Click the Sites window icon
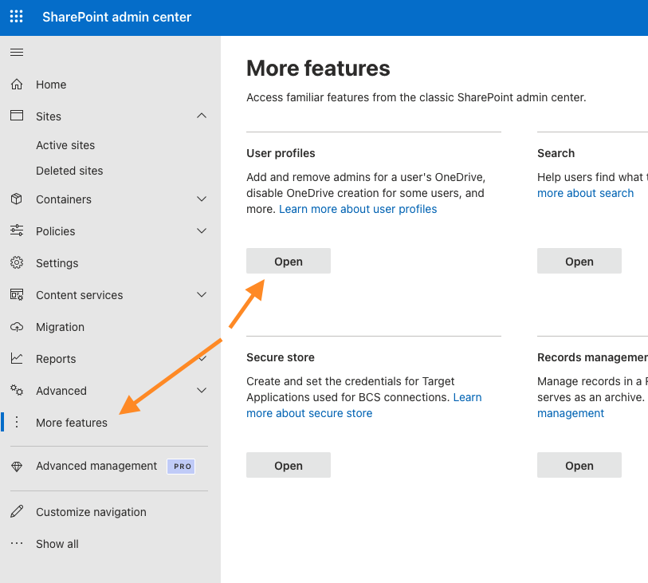Screen dimensions: 648x583 point(17,116)
